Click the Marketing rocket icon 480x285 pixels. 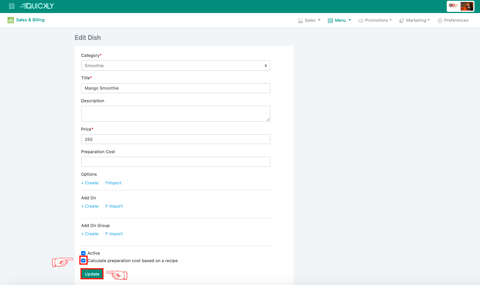402,21
